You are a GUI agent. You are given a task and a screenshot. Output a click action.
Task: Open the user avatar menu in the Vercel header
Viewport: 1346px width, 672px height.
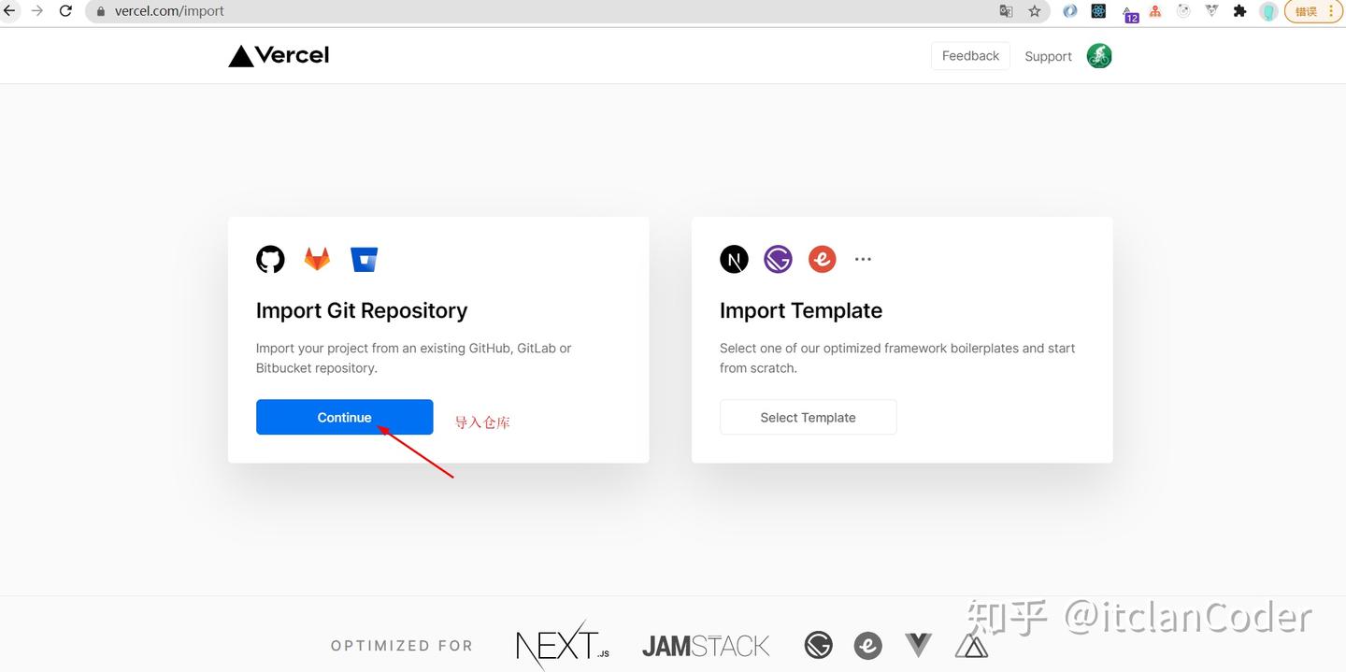pyautogui.click(x=1099, y=56)
